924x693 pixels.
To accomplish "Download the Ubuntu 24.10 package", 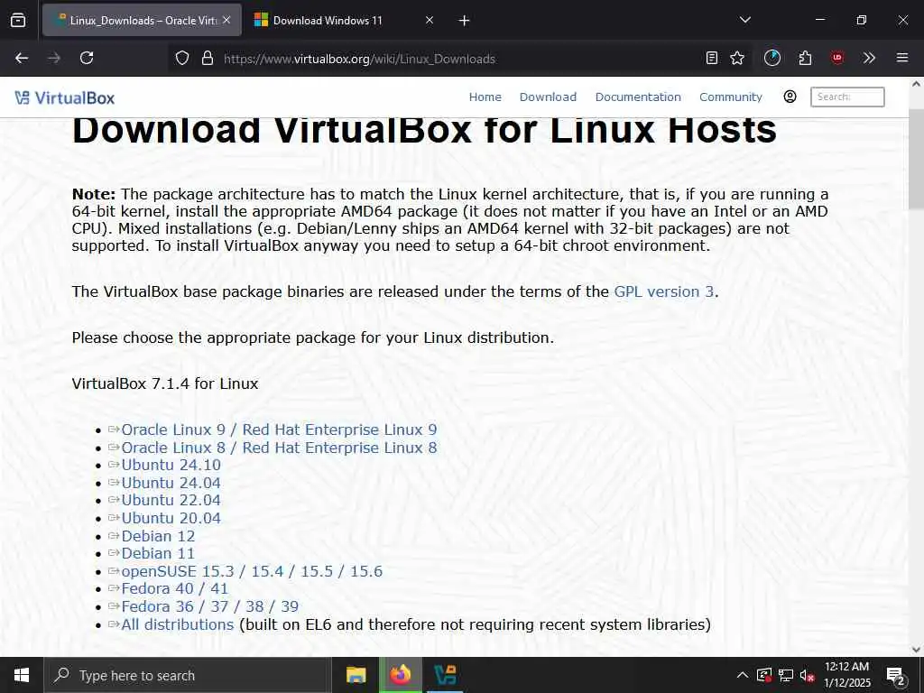I will pos(171,465).
